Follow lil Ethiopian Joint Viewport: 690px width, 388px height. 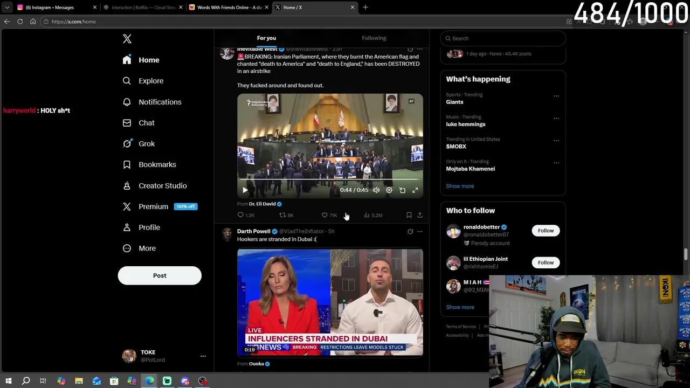(x=546, y=262)
